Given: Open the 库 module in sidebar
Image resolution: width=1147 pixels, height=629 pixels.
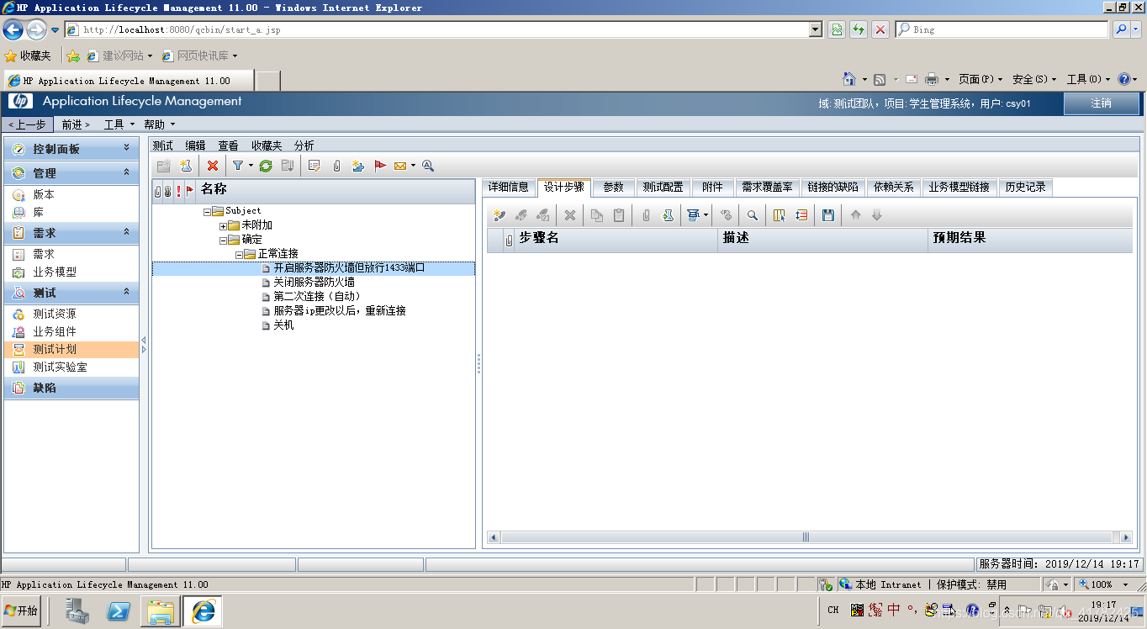Looking at the screenshot, I should 39,213.
